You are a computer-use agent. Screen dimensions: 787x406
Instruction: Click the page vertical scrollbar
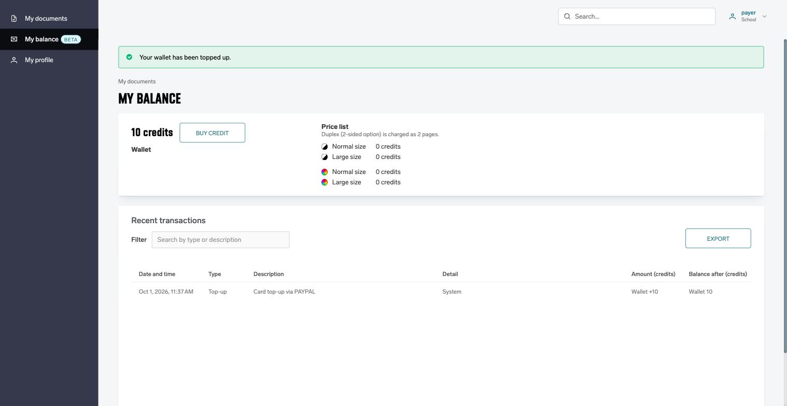[x=785, y=196]
